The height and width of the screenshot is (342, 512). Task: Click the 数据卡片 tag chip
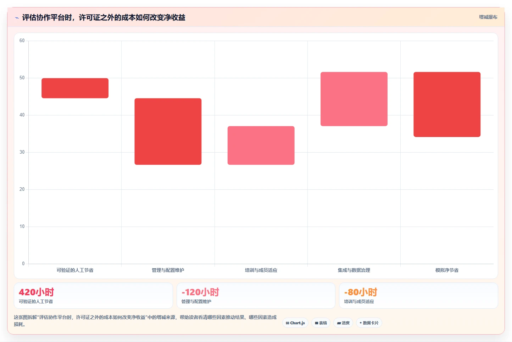point(369,323)
